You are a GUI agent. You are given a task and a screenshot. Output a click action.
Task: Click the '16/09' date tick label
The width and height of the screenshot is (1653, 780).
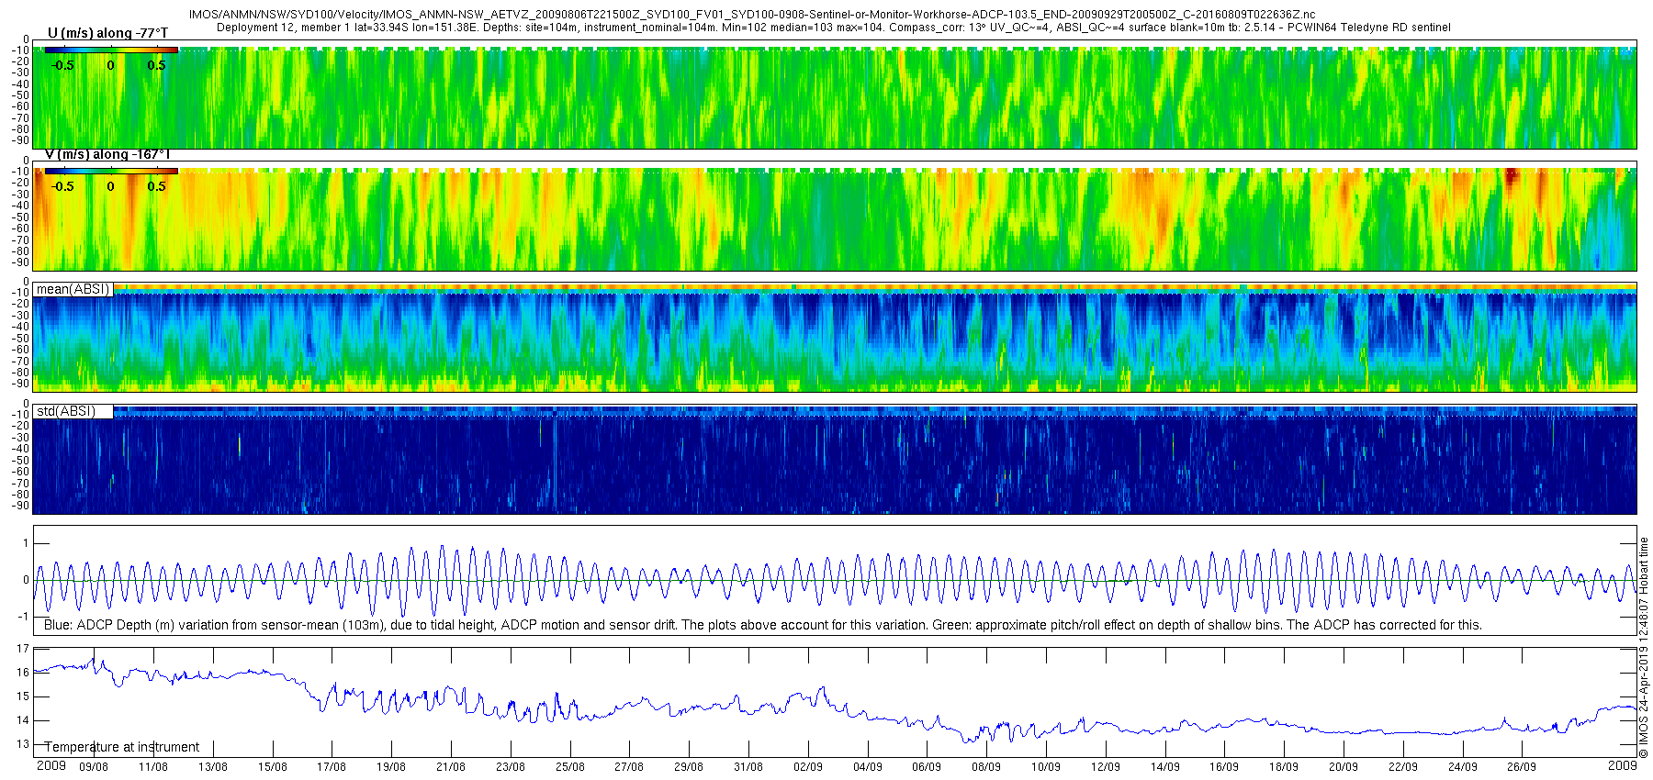pos(1224,766)
